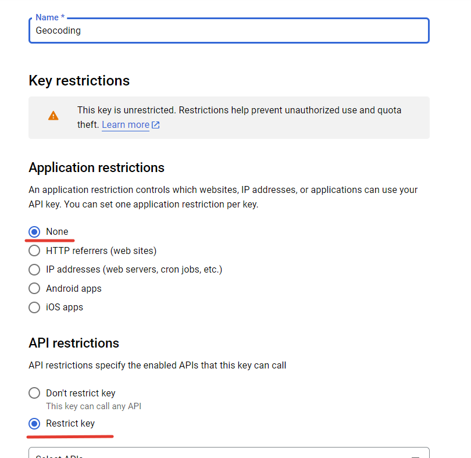Click the Key restrictions heading
Image resolution: width=471 pixels, height=458 pixels.
[x=79, y=80]
